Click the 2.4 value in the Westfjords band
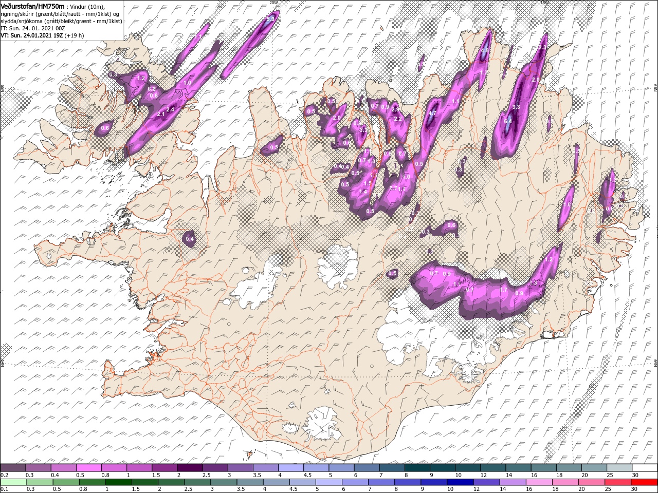This screenshot has width=658, height=493. (x=171, y=109)
